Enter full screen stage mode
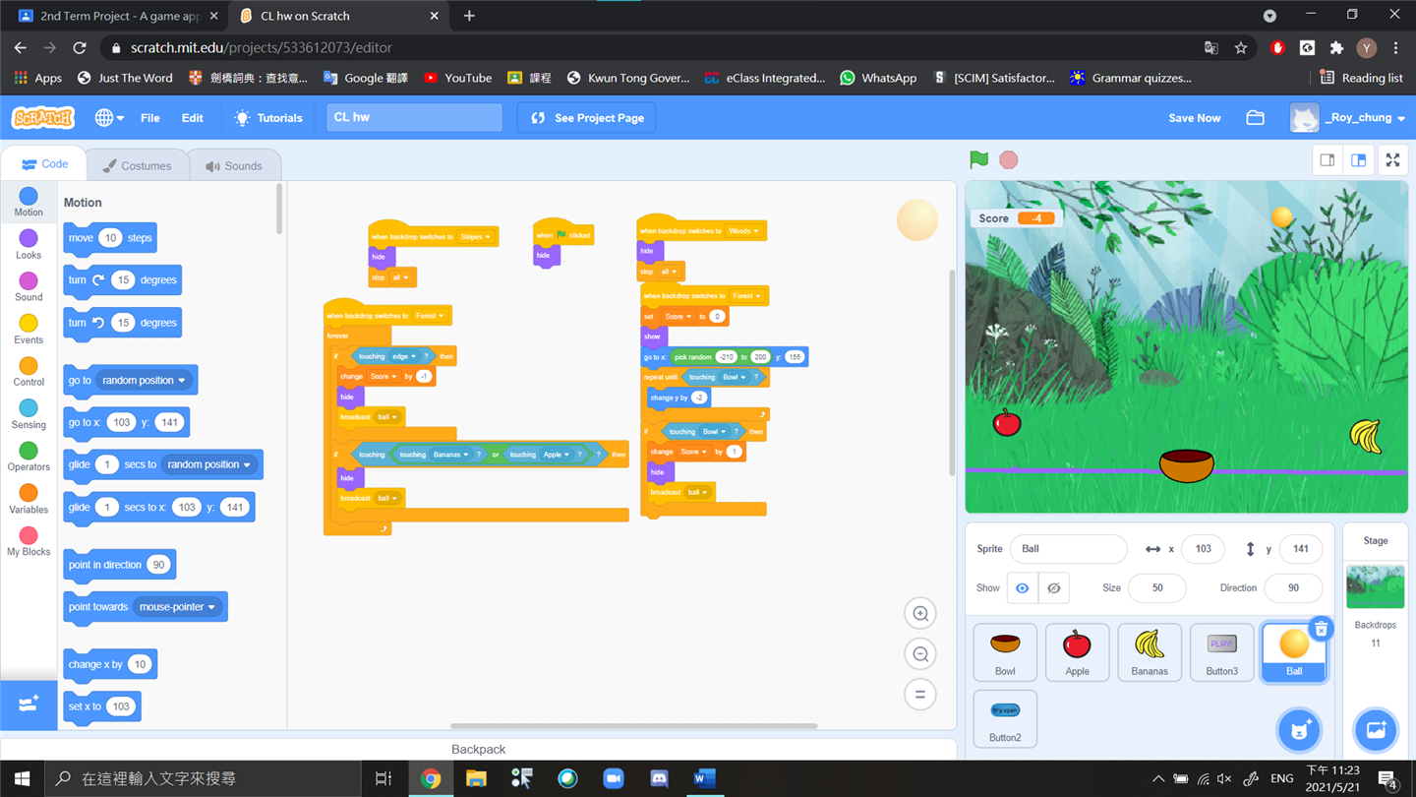 (x=1392, y=160)
